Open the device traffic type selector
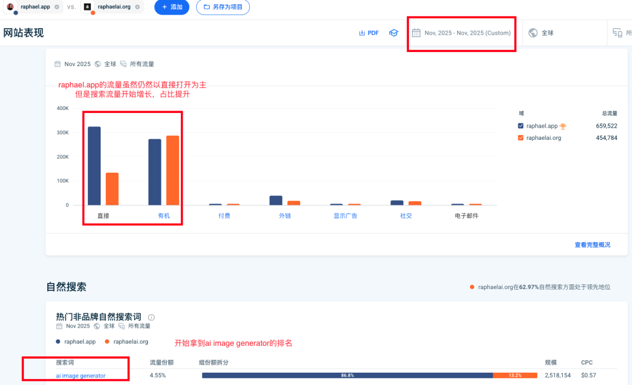Screen dimensions: 632x385 click(x=621, y=33)
